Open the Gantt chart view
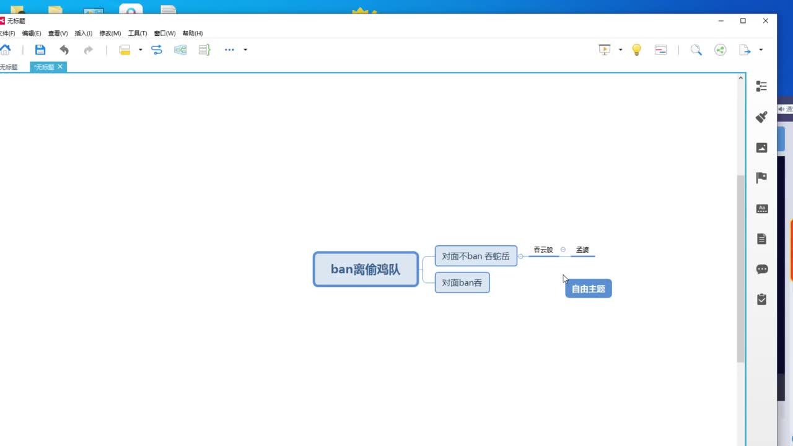793x446 pixels. 661,50
